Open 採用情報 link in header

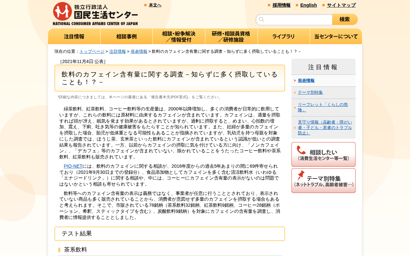point(282,5)
